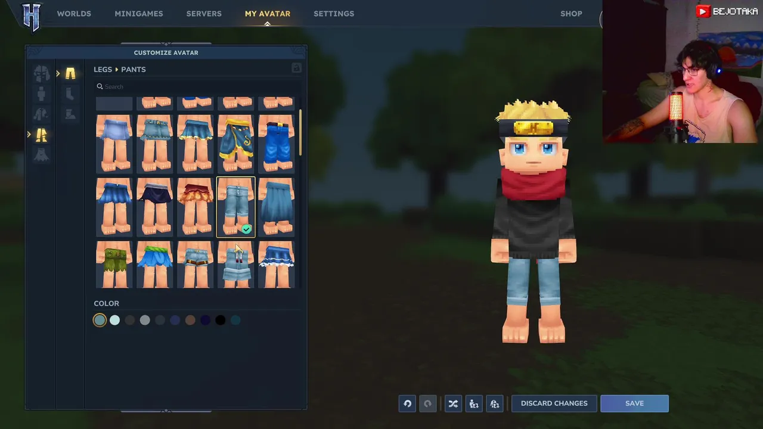The height and width of the screenshot is (429, 763).
Task: Choose the blue pleated skirt
Action: point(114,207)
